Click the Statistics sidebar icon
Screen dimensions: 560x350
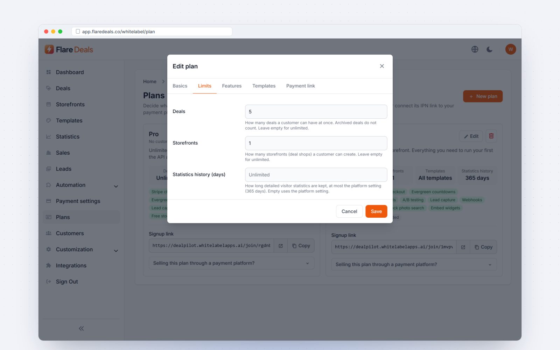coord(49,136)
